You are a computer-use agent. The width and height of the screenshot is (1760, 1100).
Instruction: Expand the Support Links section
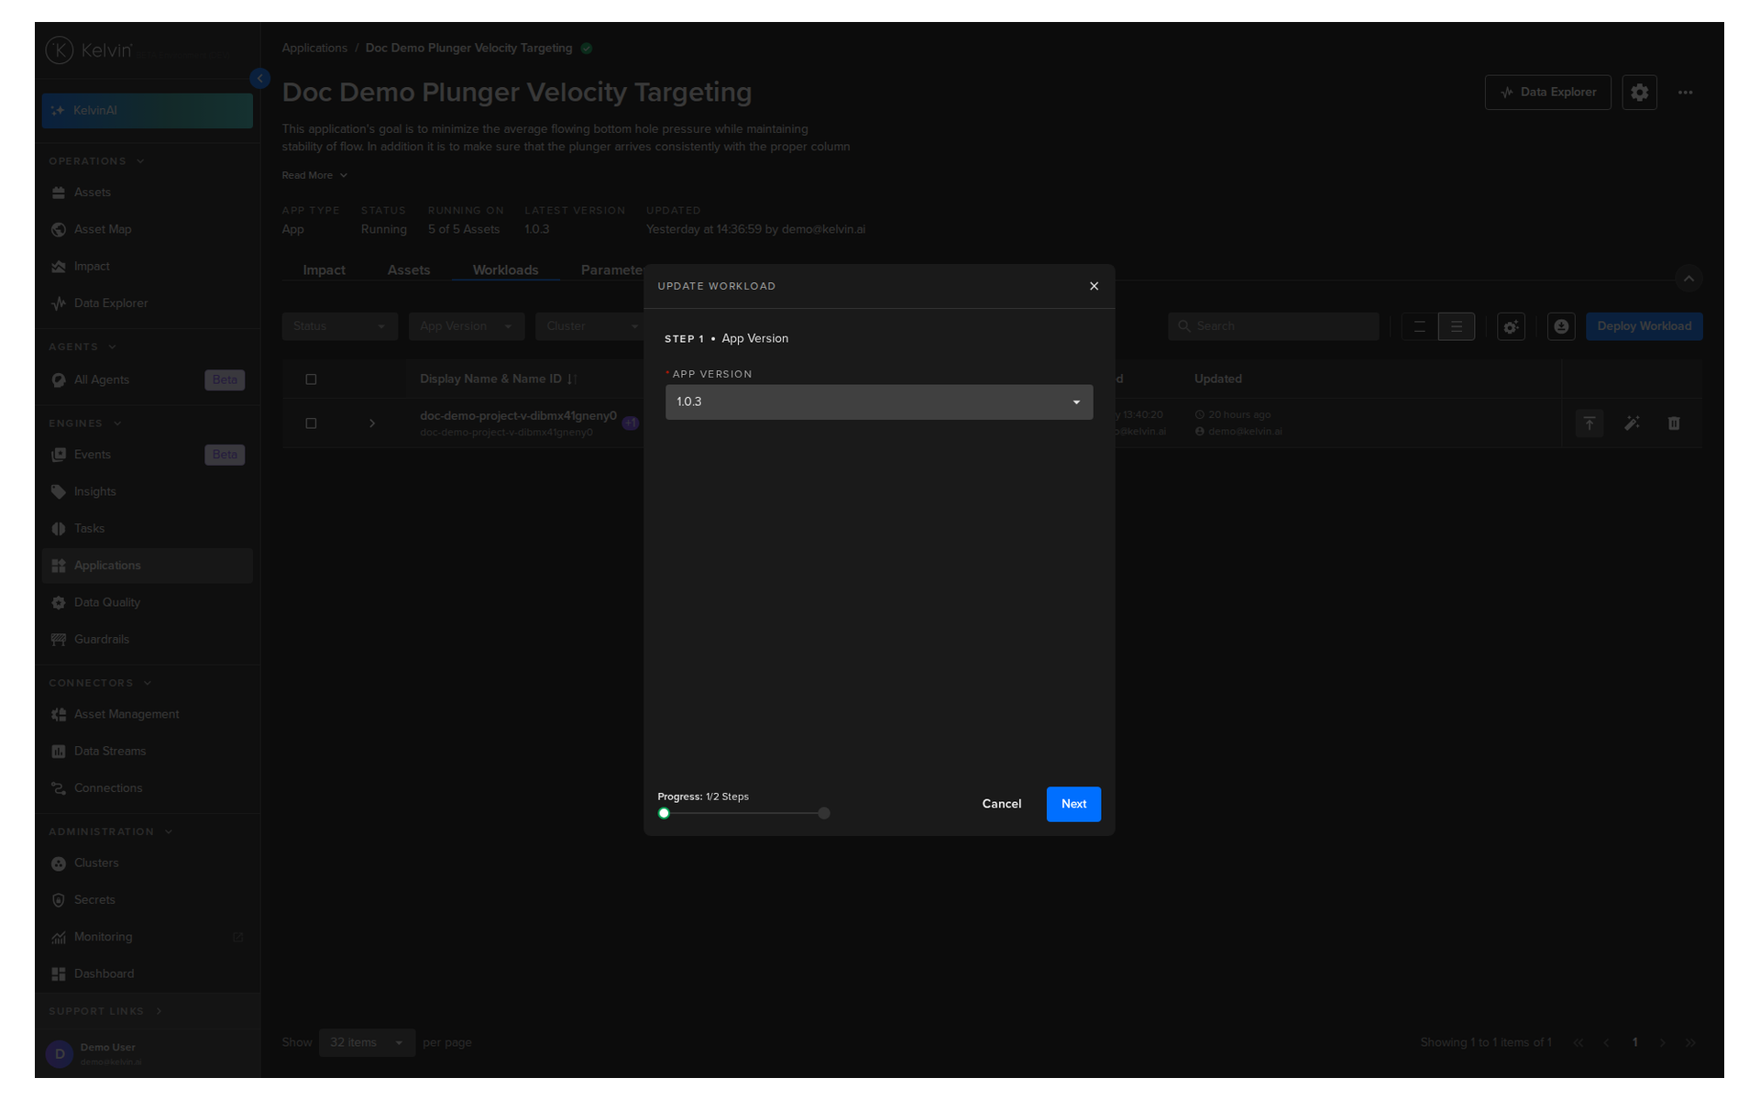pyautogui.click(x=105, y=1011)
